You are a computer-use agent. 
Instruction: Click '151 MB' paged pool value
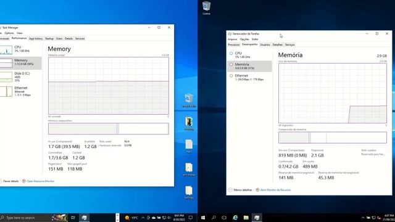[x=56, y=169]
